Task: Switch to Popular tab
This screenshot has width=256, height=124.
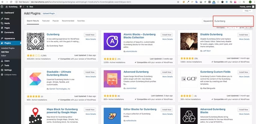Action: pos(56,21)
